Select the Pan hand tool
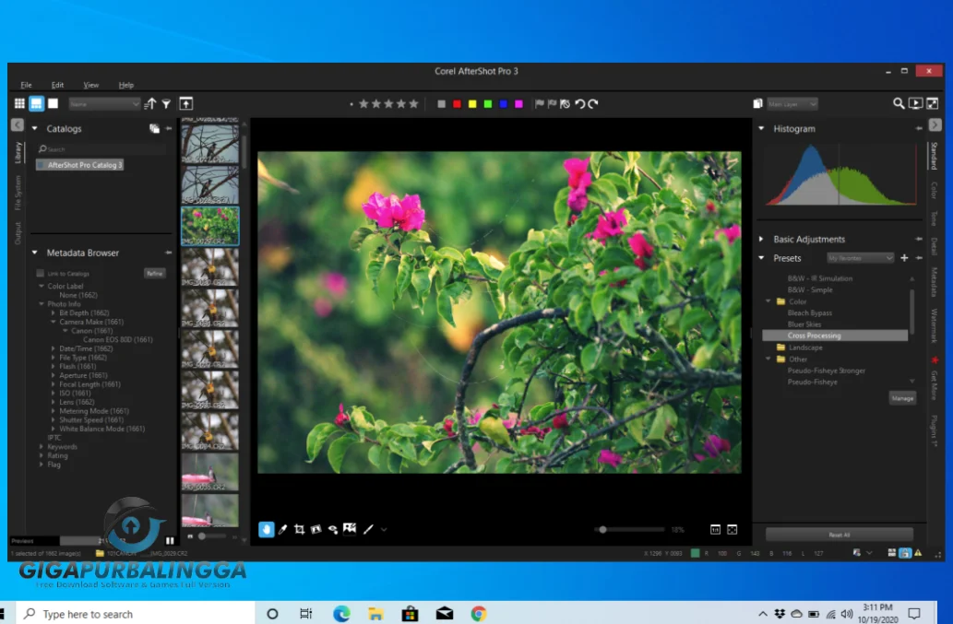The image size is (953, 624). coord(267,529)
